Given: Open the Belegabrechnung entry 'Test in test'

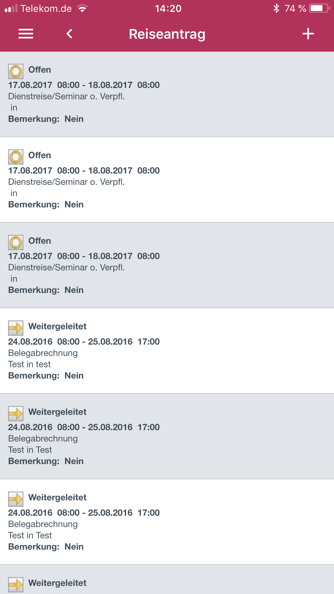Looking at the screenshot, I should 167,351.
